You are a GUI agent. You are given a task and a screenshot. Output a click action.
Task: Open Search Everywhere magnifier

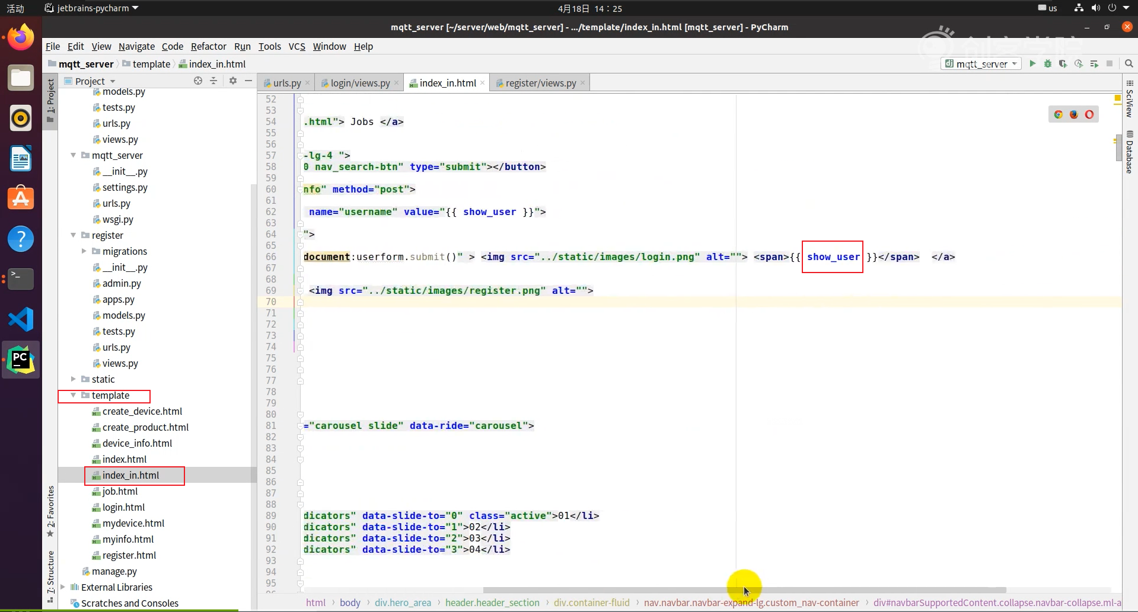tap(1129, 63)
